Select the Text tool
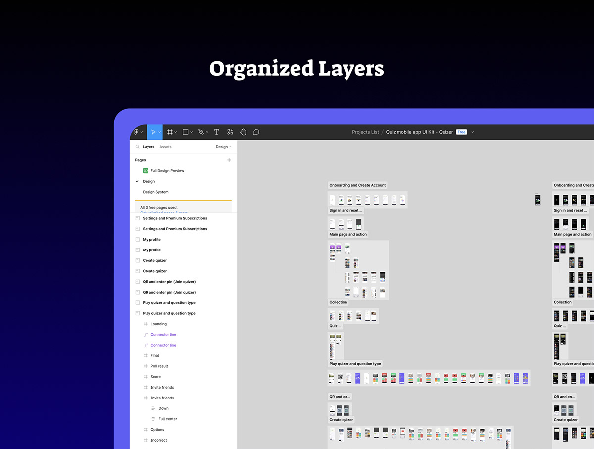 coord(216,132)
